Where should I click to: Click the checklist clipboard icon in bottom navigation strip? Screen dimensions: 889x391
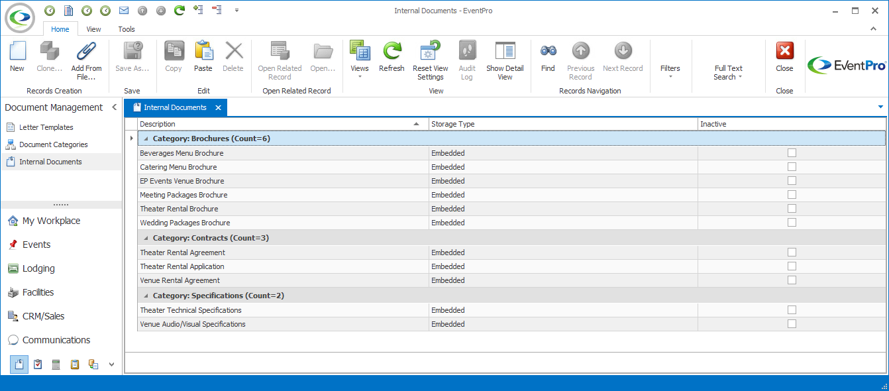(x=38, y=364)
